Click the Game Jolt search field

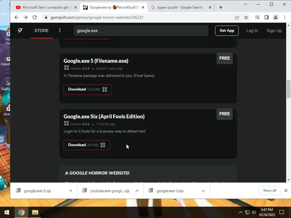tap(141, 31)
